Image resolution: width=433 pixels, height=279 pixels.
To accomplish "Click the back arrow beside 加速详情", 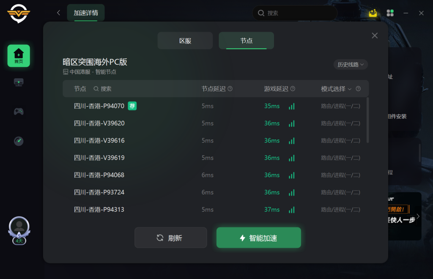I will (58, 13).
